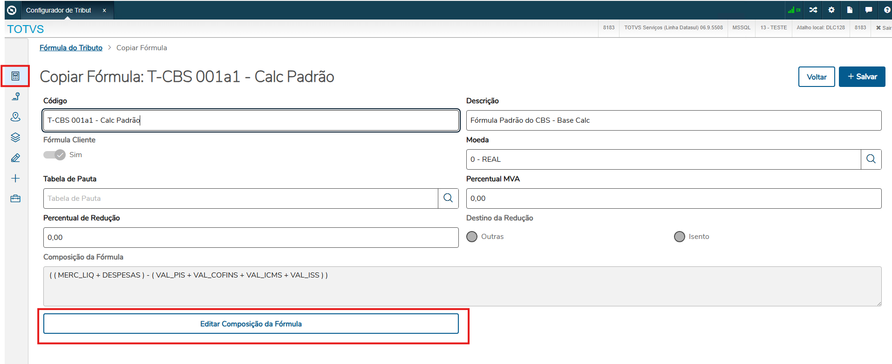Open settings gear in top bar

pyautogui.click(x=831, y=10)
